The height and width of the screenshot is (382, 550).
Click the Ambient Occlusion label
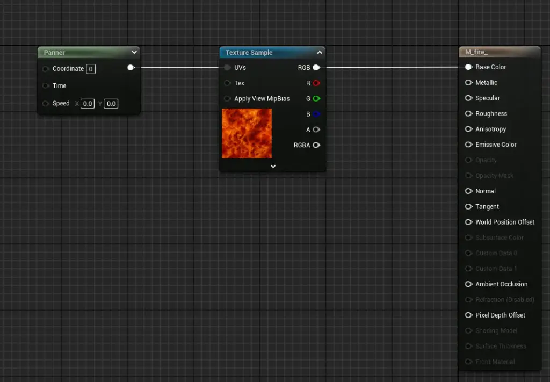point(502,284)
